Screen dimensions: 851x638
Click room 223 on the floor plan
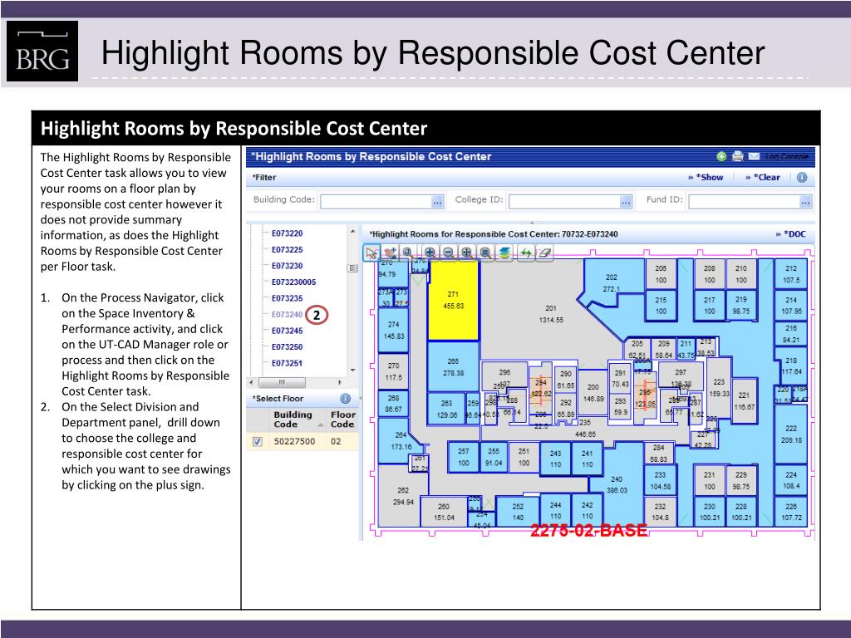click(x=719, y=387)
